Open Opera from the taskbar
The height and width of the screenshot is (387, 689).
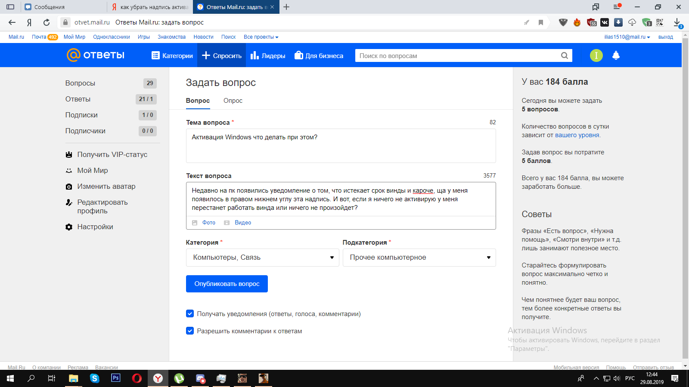(x=137, y=378)
